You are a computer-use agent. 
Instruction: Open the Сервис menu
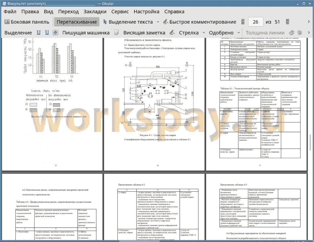(120, 12)
